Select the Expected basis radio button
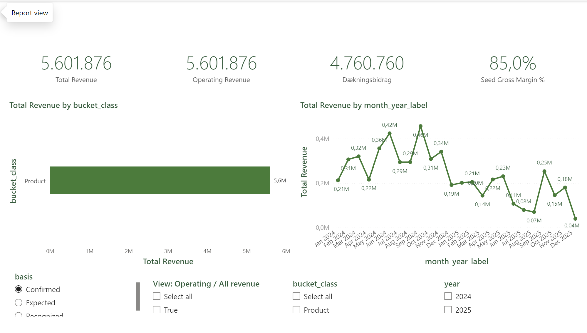The width and height of the screenshot is (587, 333). tap(19, 303)
